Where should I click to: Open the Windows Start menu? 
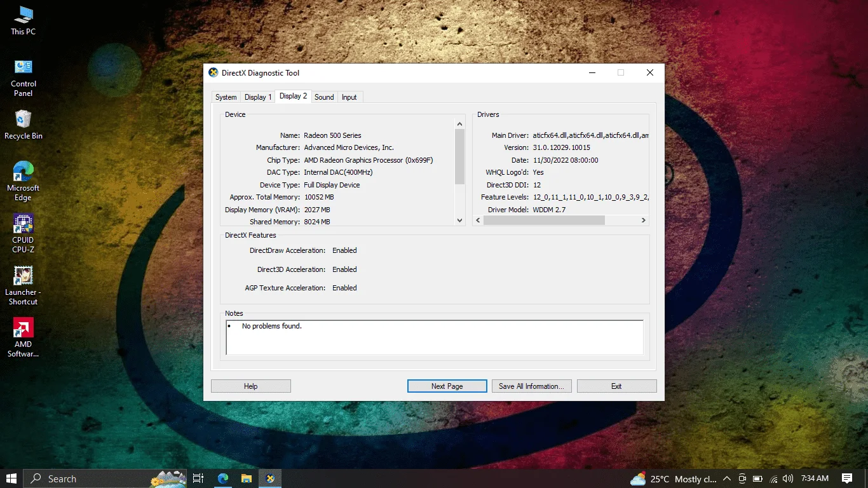coord(11,478)
